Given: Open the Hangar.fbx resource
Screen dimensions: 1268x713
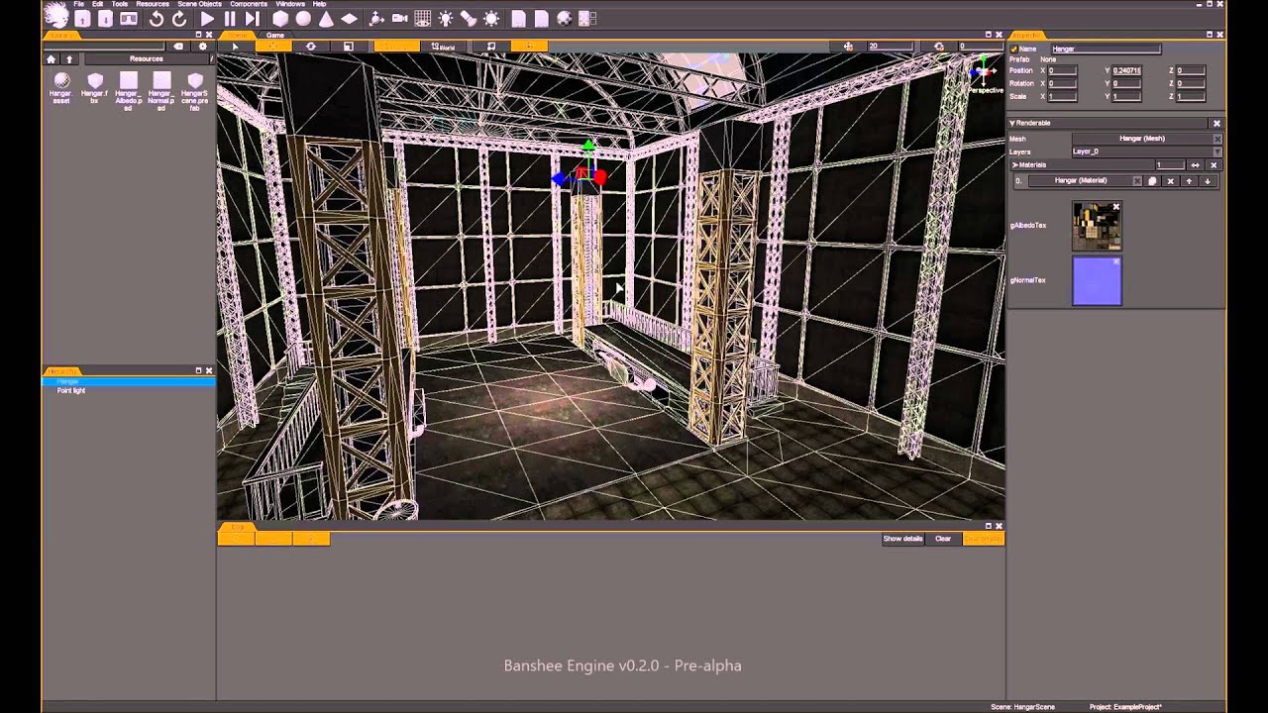Looking at the screenshot, I should point(94,87).
